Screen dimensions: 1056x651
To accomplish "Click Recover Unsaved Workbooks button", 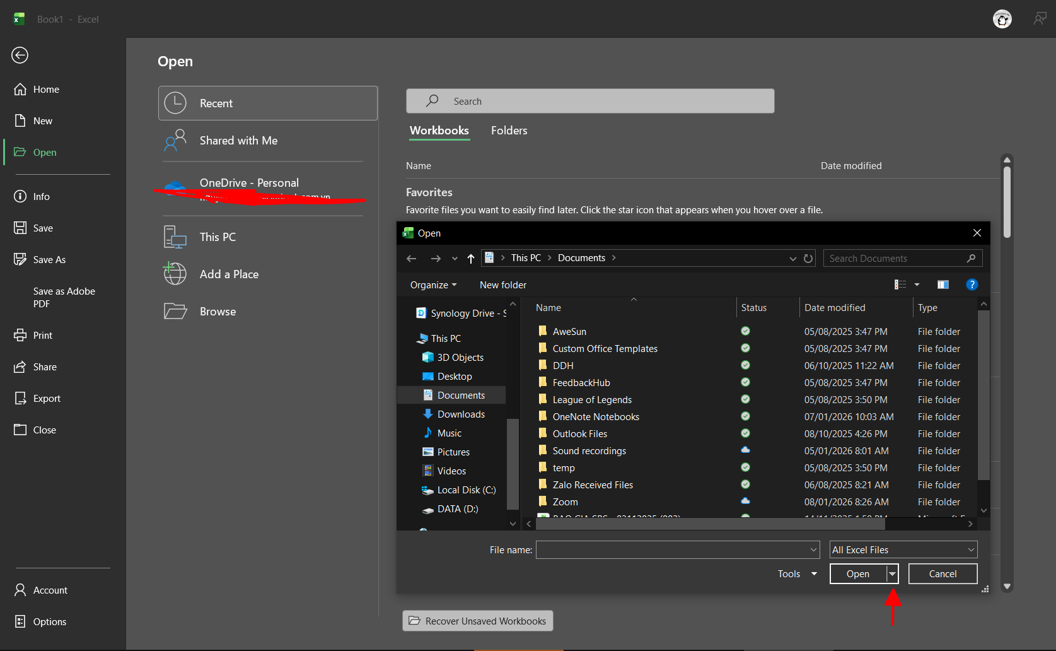I will point(478,621).
